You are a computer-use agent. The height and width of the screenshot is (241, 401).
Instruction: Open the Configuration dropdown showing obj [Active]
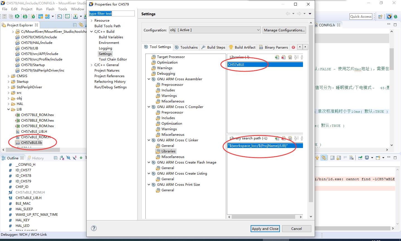click(215, 30)
